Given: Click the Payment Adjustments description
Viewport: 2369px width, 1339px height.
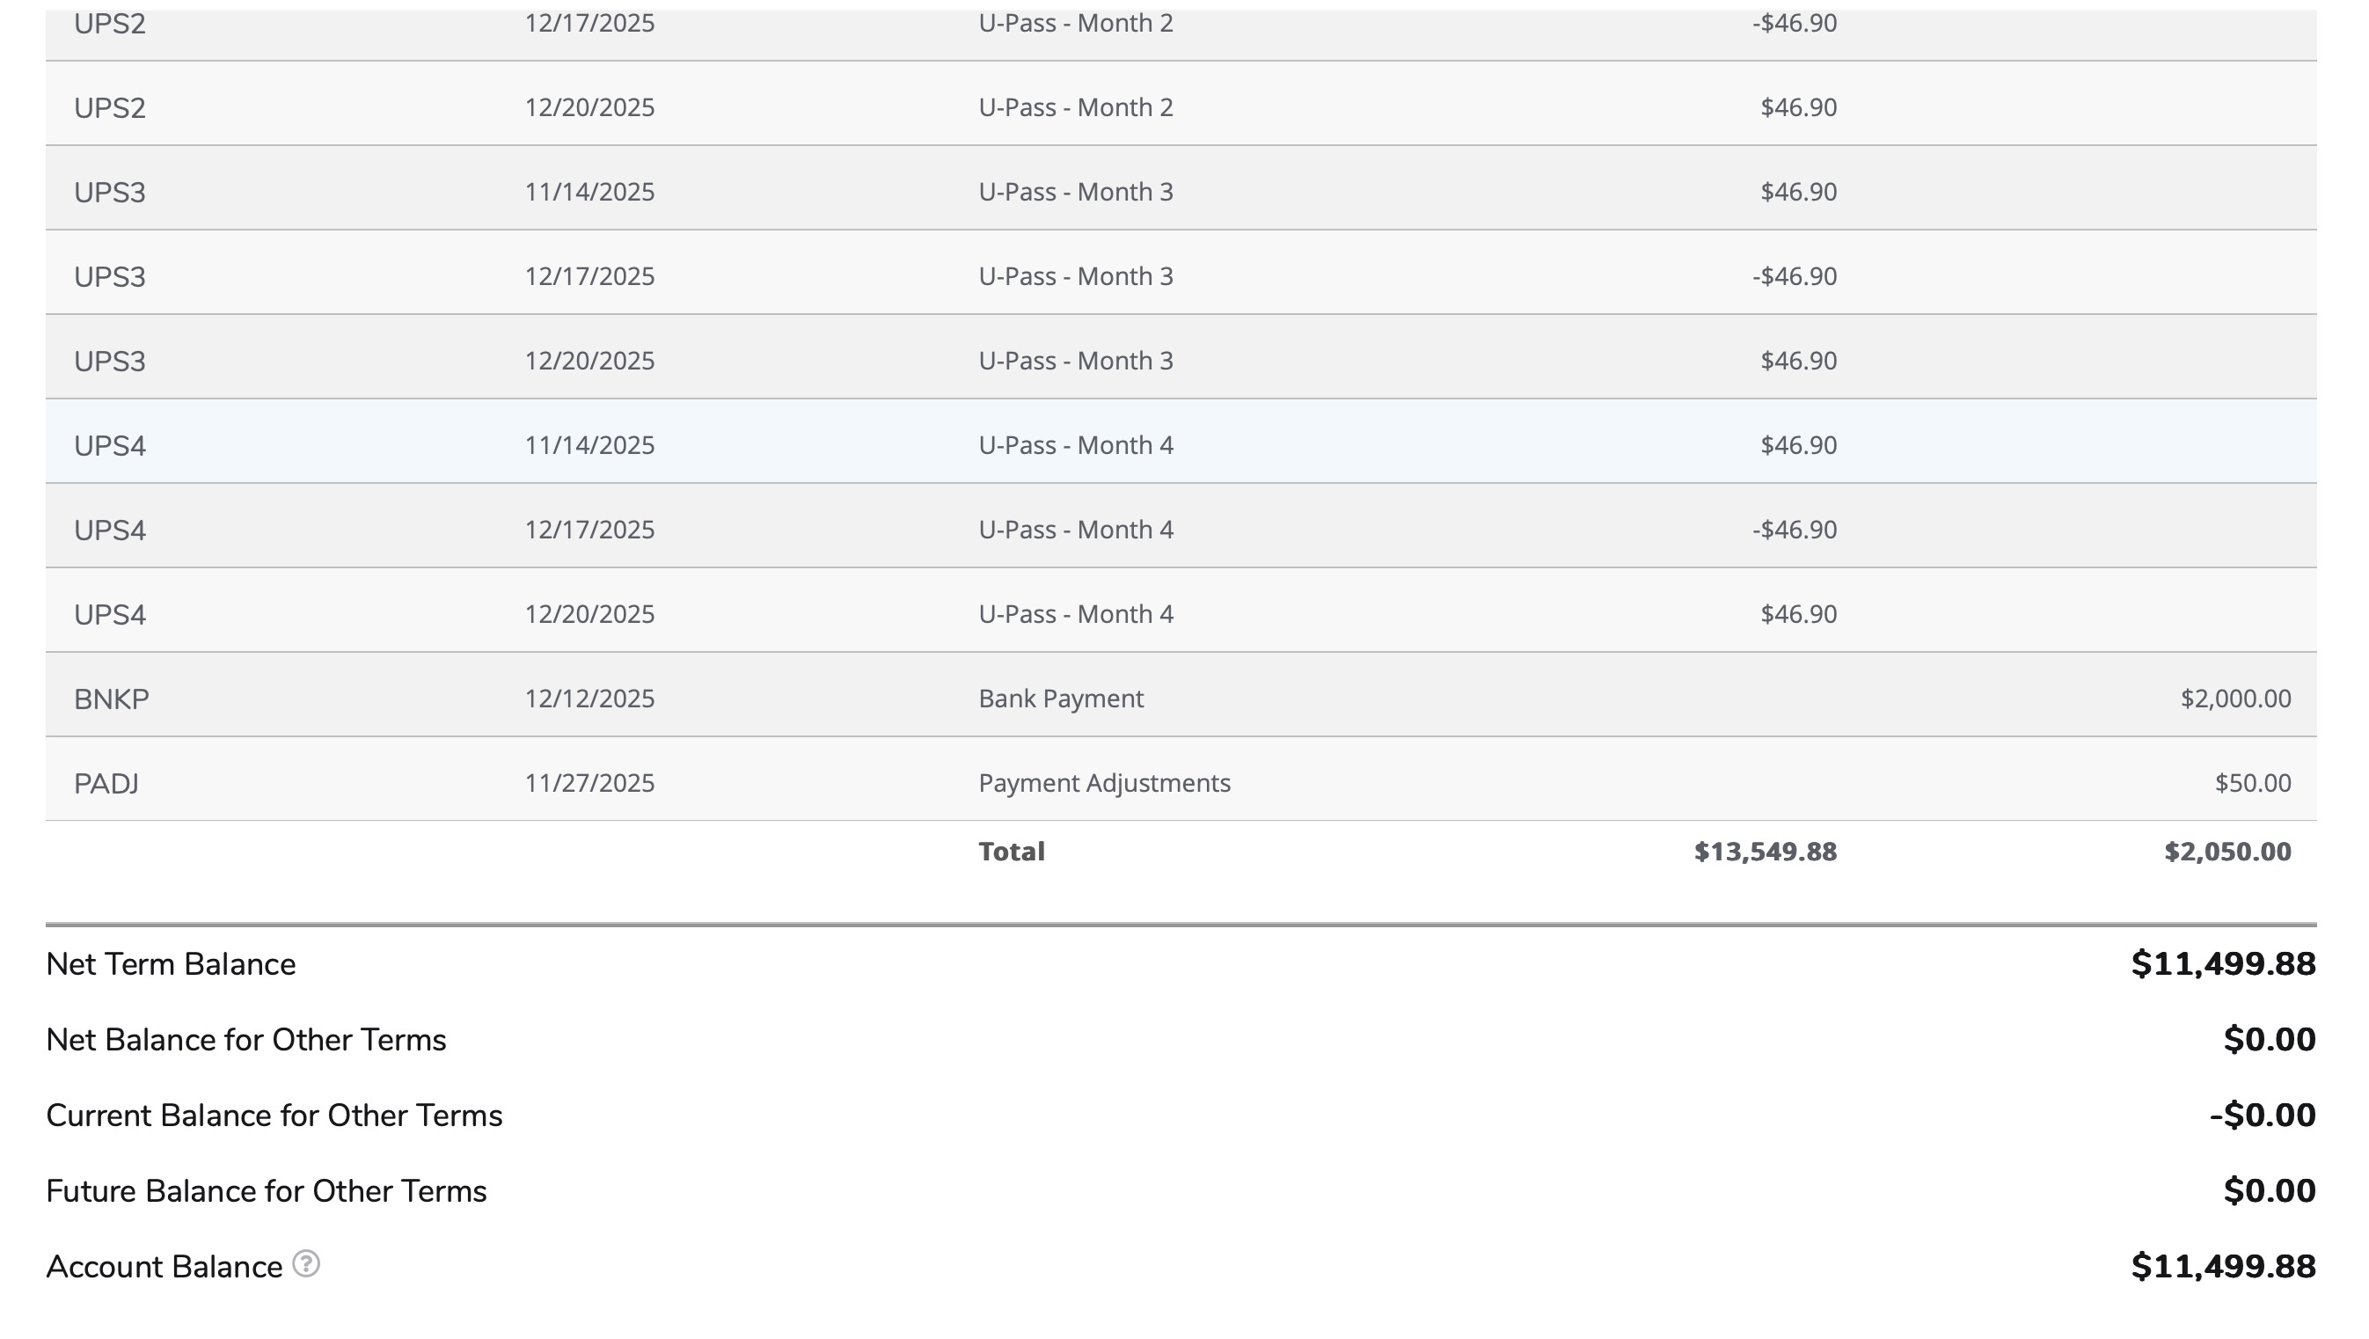Looking at the screenshot, I should [1104, 784].
